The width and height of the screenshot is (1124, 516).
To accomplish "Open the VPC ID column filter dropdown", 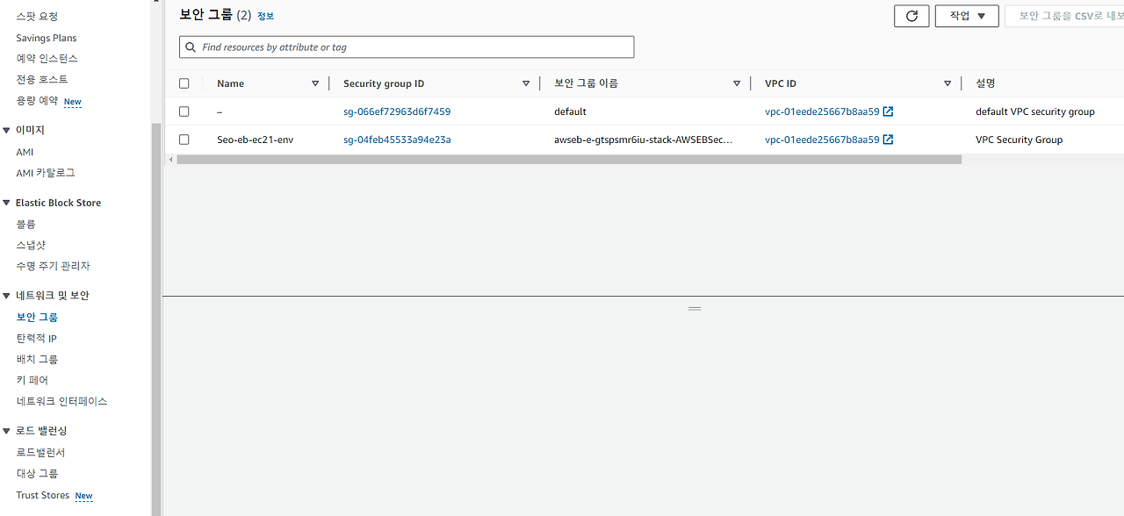I will coord(947,82).
